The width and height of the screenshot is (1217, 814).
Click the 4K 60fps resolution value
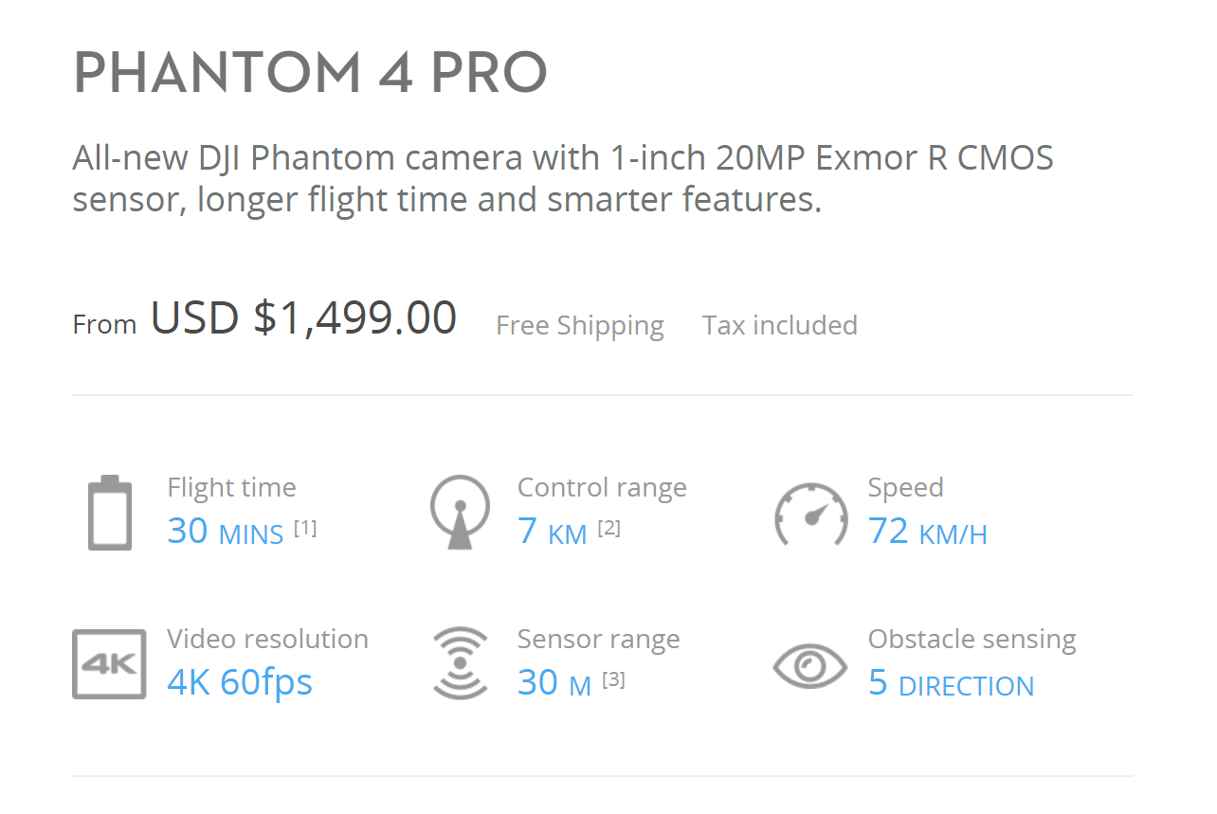240,682
